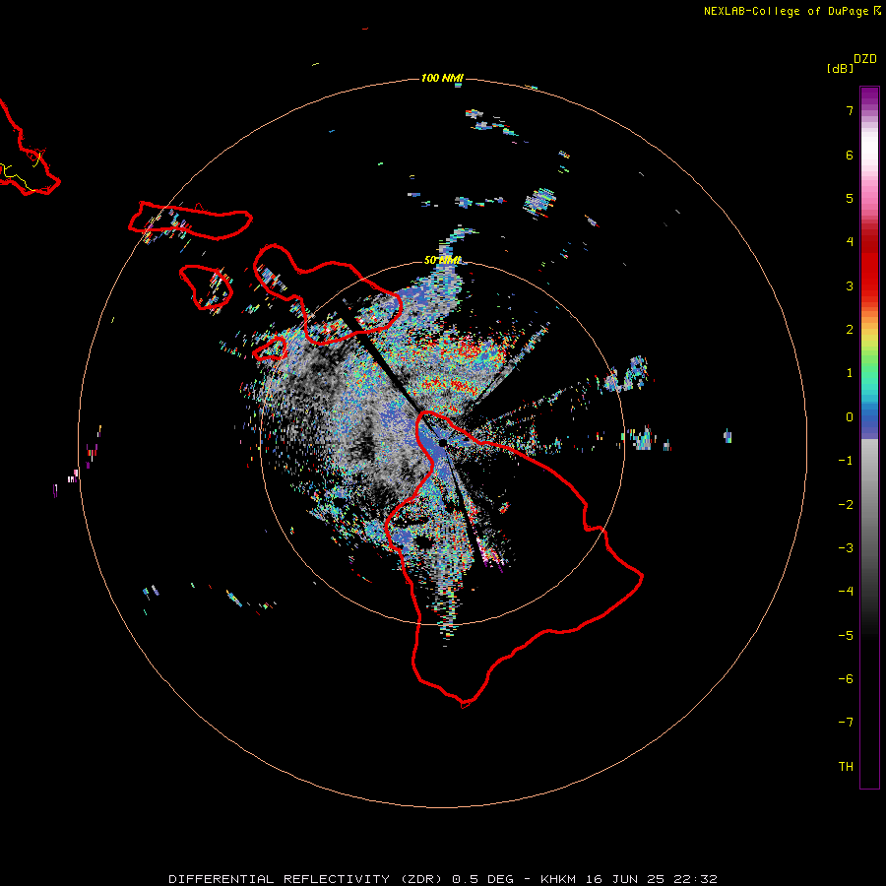Click the KHKM station identifier in caption
Image resolution: width=886 pixels, height=886 pixels.
click(x=558, y=879)
